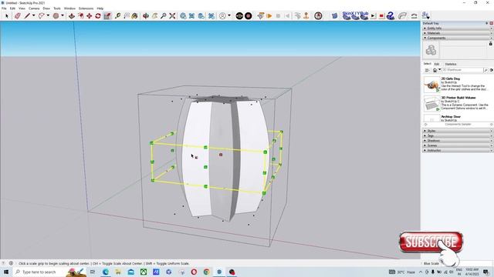494x277 pixels.
Task: Expand the Materials panel
Action: click(x=458, y=33)
